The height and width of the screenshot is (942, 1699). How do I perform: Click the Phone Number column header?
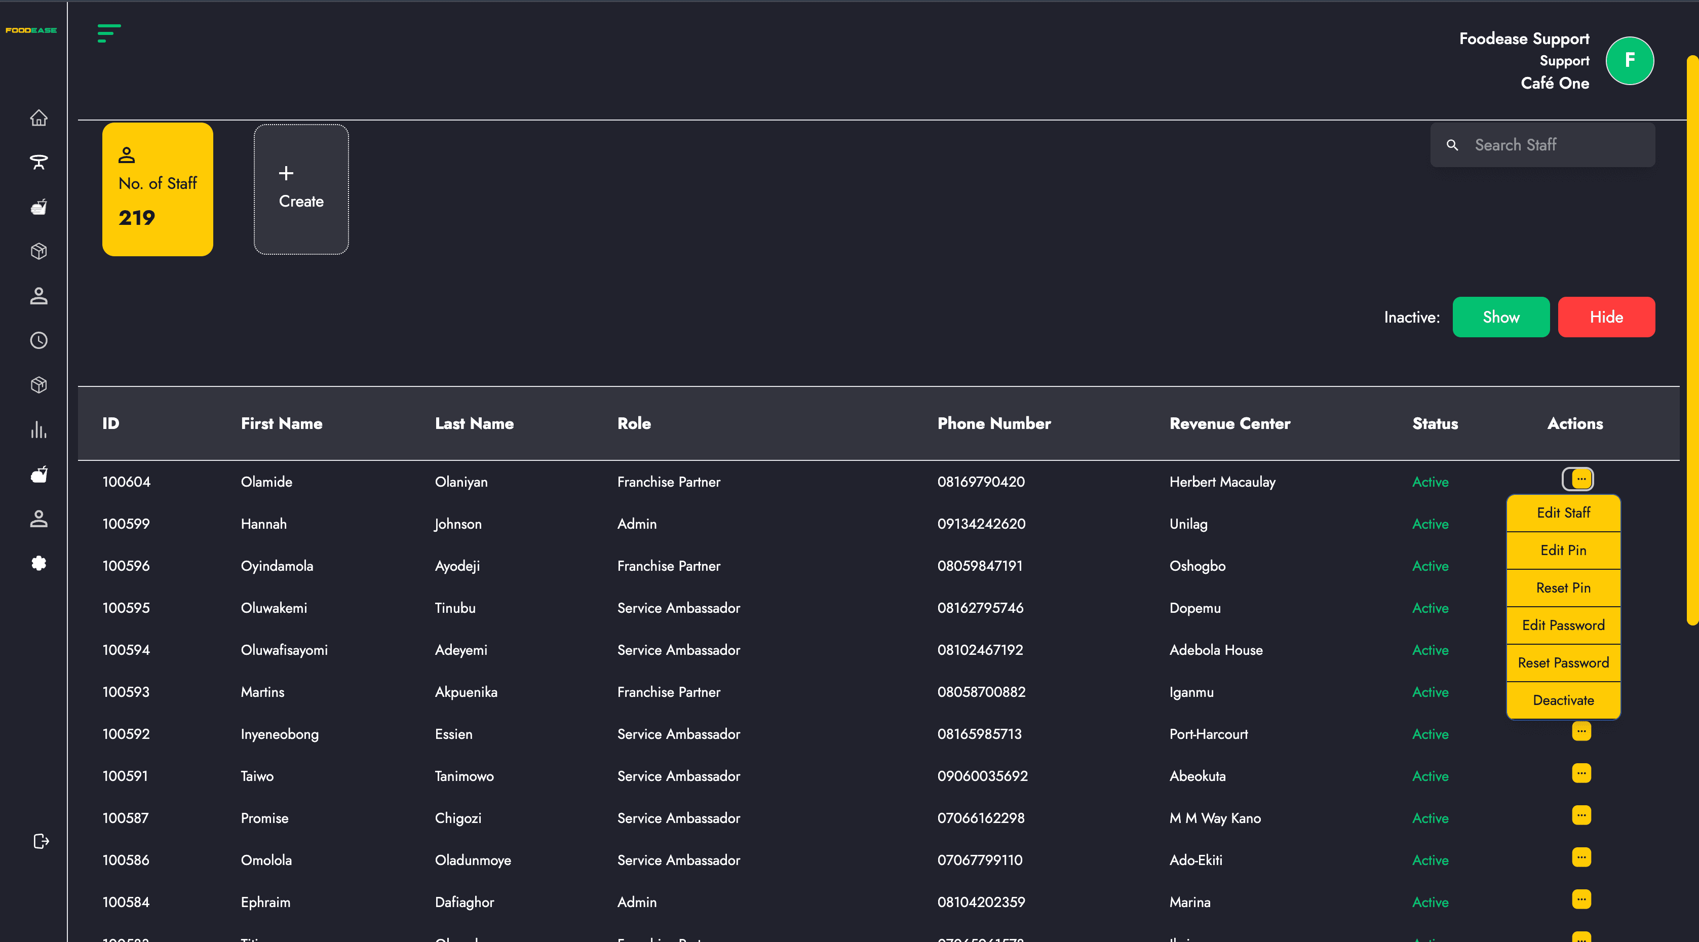click(994, 424)
